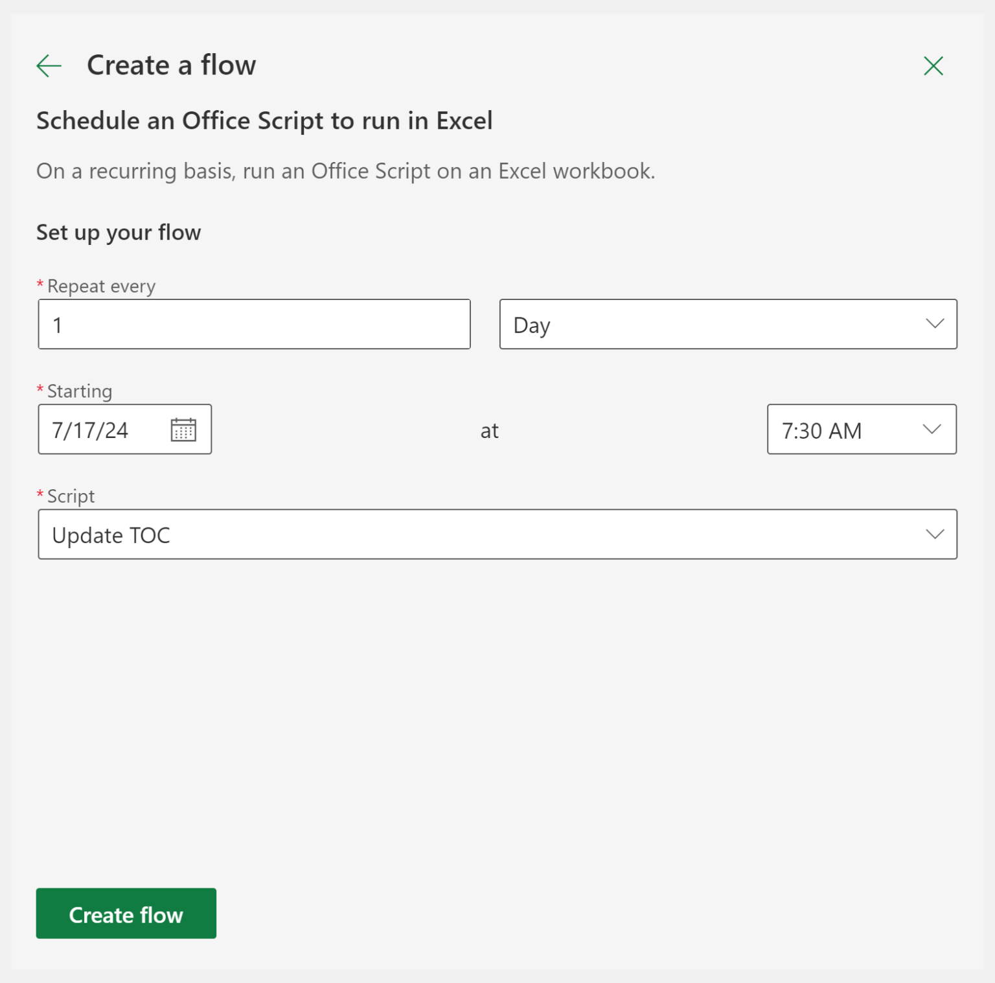Click the chevron in the Day dropdown

934,324
